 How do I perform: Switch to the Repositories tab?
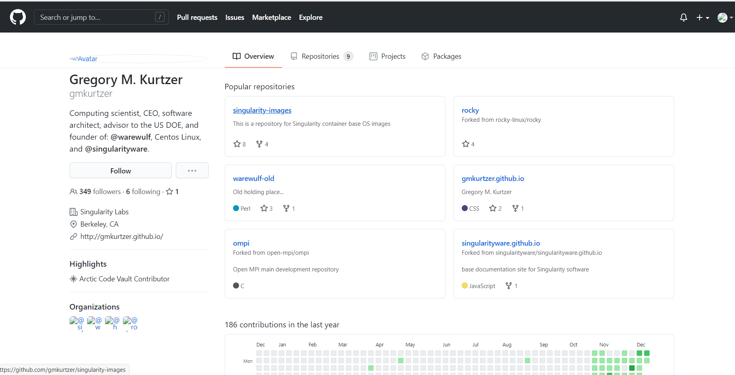tap(321, 56)
